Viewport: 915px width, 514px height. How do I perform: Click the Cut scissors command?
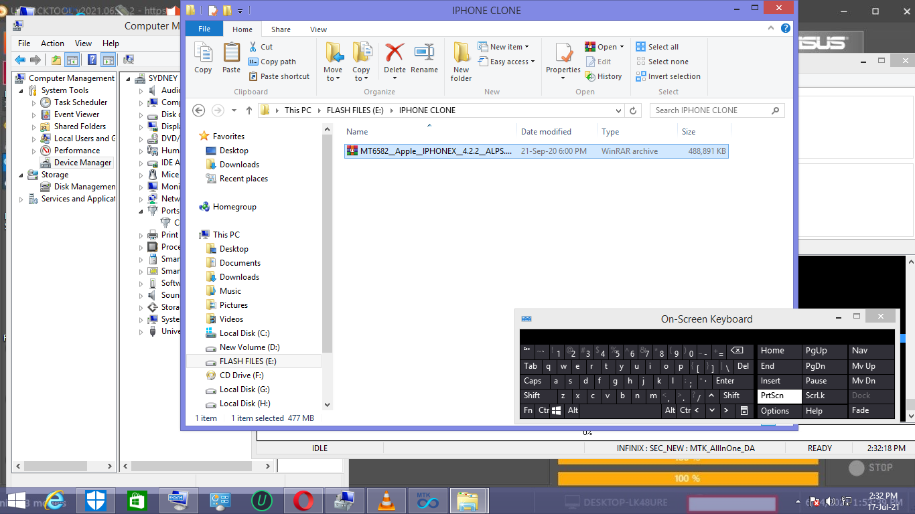[261, 47]
